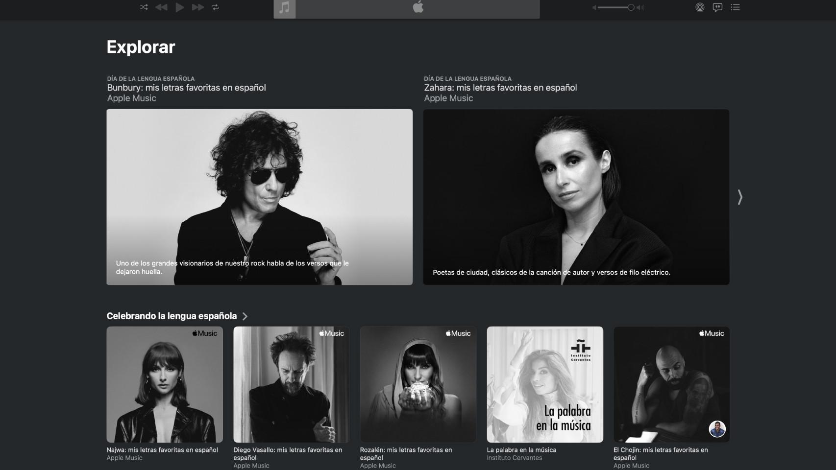Open Zahara: mis letras favoritas link
This screenshot has height=470, width=836.
pyautogui.click(x=500, y=88)
